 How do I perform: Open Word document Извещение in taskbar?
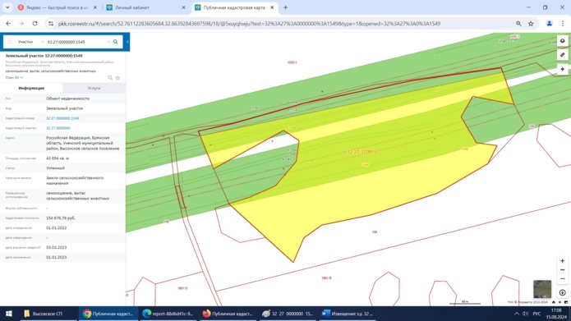[348, 314]
